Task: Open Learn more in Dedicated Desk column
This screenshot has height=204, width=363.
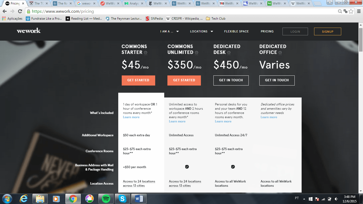Action: point(223,121)
